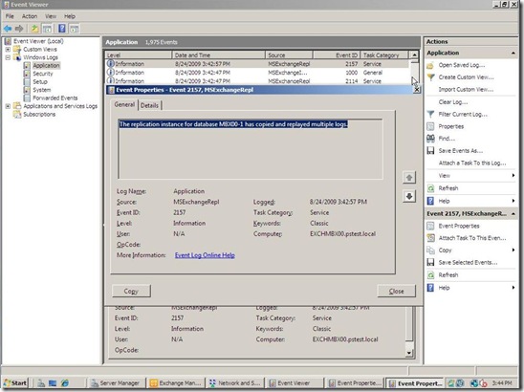
Task: Select the Security log in tree
Action: (42, 74)
